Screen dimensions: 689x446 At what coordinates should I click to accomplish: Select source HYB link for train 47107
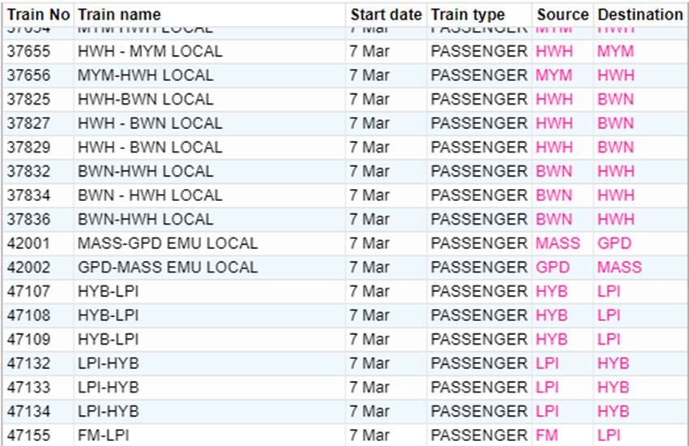tap(551, 291)
